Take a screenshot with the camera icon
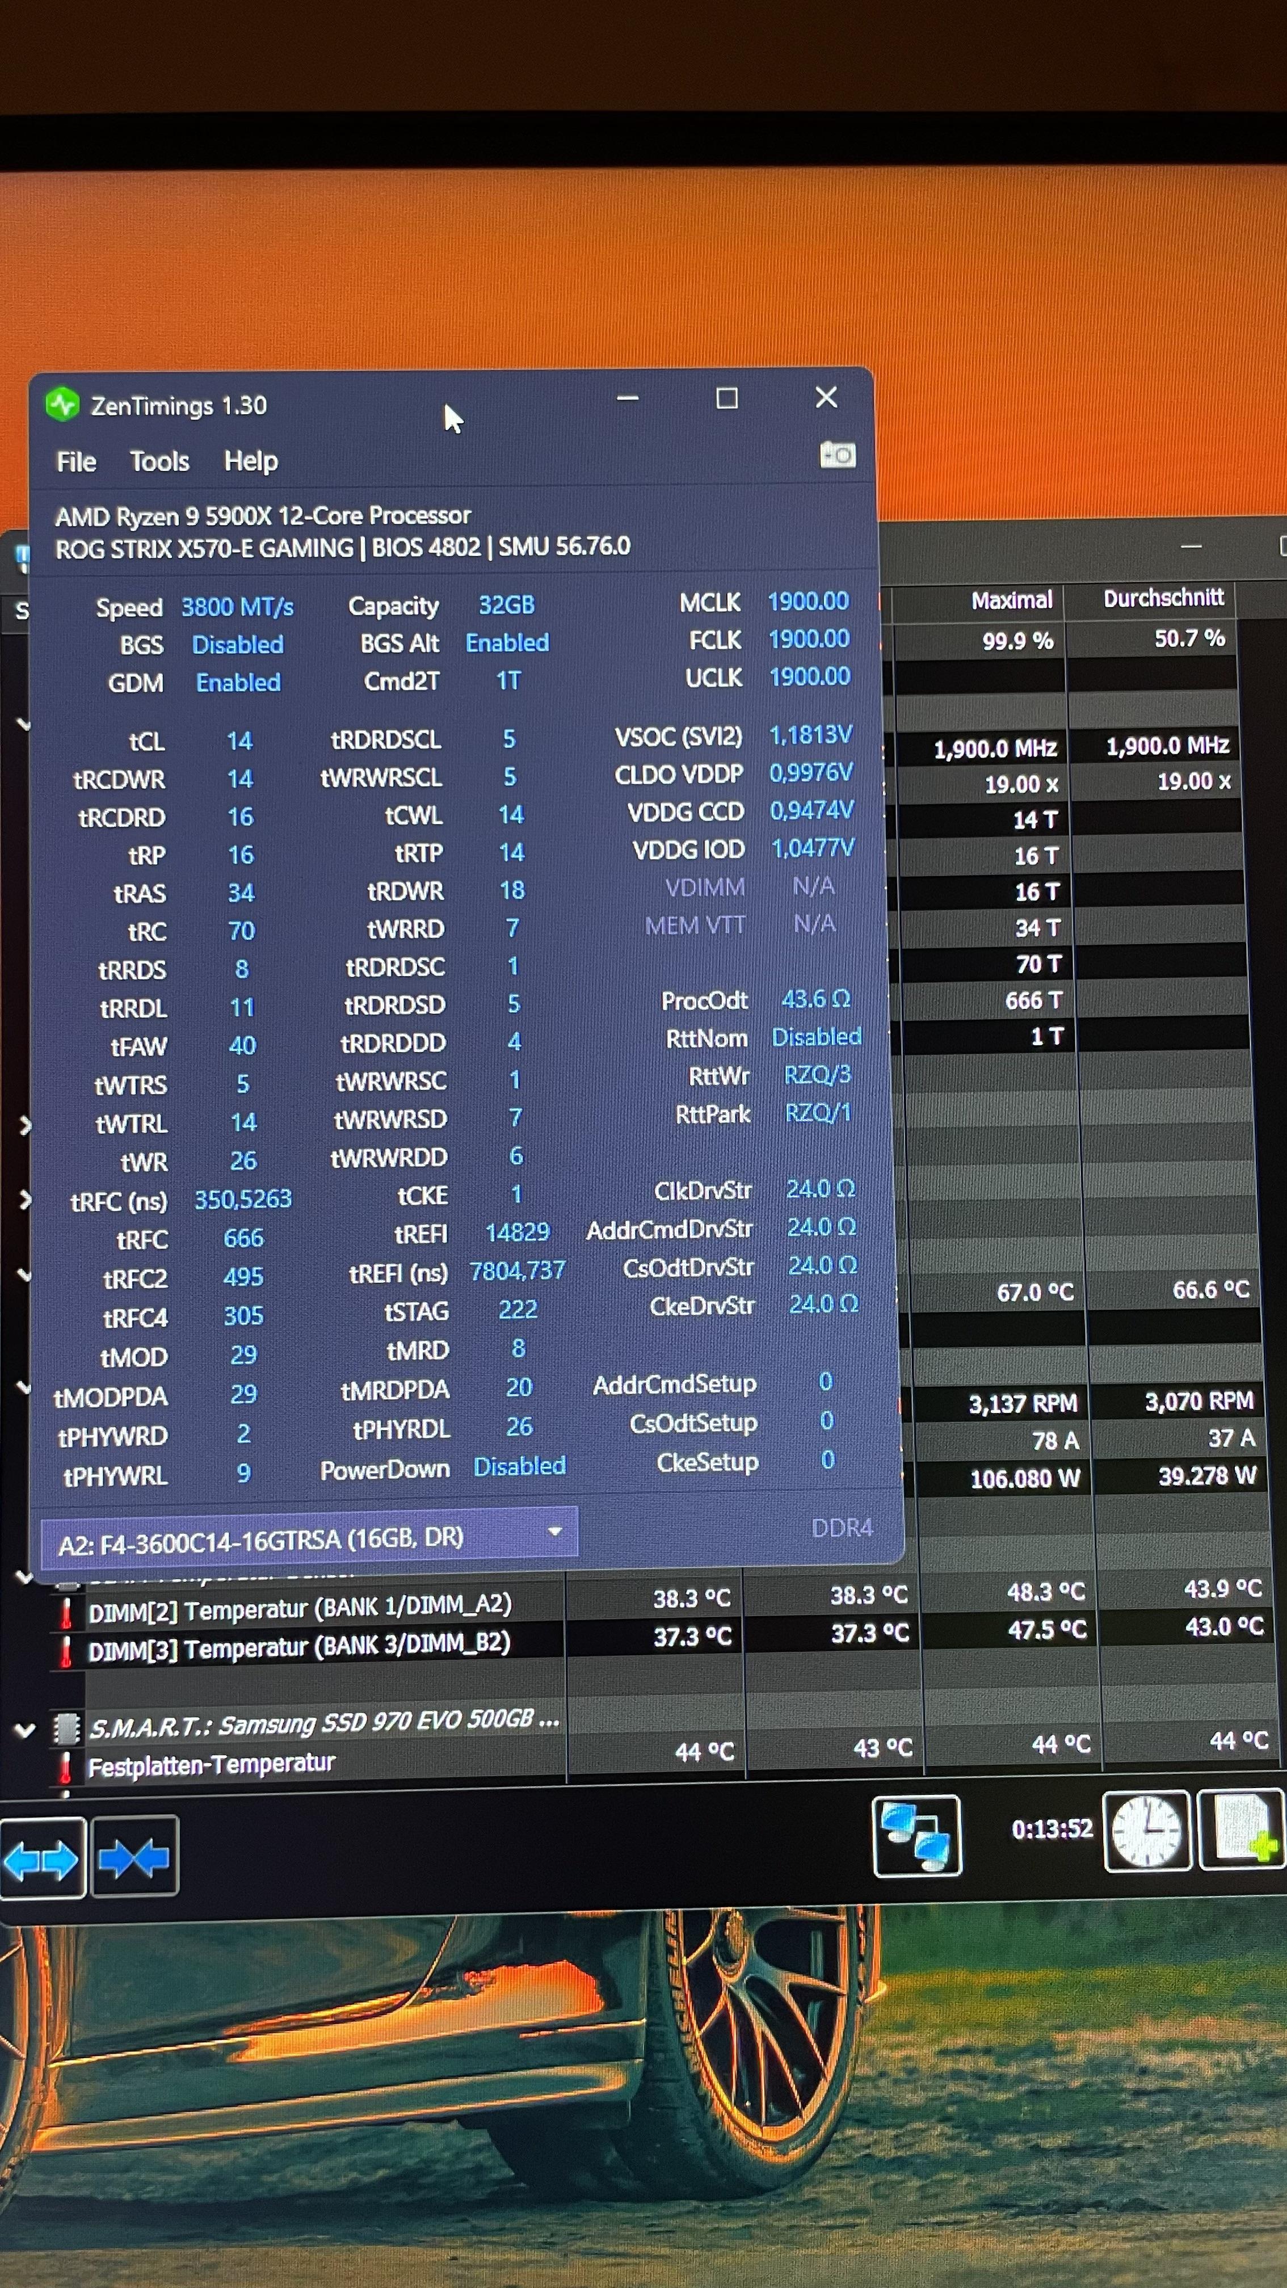Screen dimensions: 1287x2288 (x=836, y=455)
